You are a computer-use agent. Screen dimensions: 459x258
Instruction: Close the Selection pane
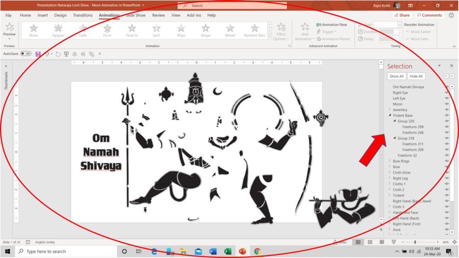click(x=451, y=66)
